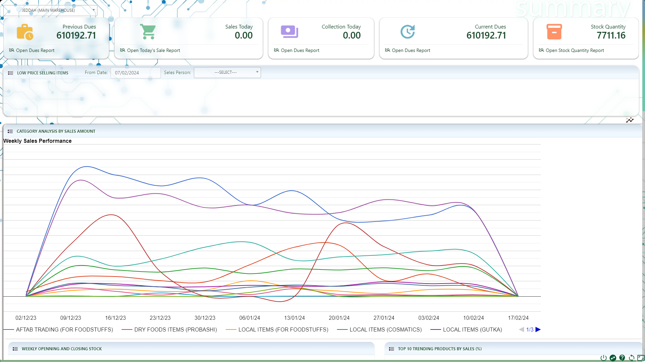The width and height of the screenshot is (645, 362).
Task: Click WEEKLY OPENING AND CLOSING STOCK tab
Action: click(61, 349)
